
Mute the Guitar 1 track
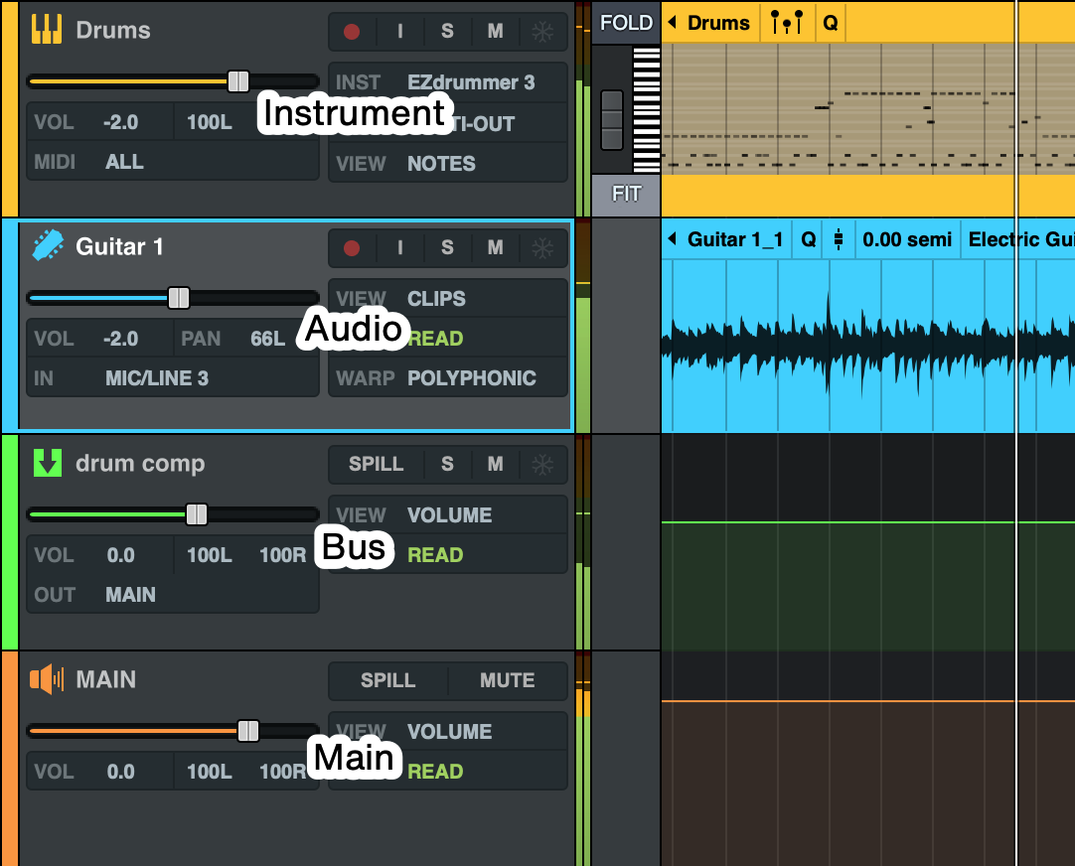click(x=495, y=247)
